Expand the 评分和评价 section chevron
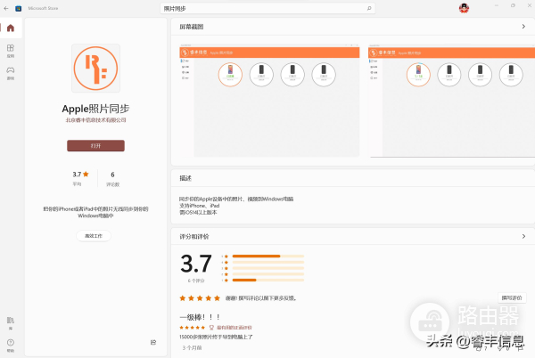The width and height of the screenshot is (535, 358). click(x=523, y=236)
